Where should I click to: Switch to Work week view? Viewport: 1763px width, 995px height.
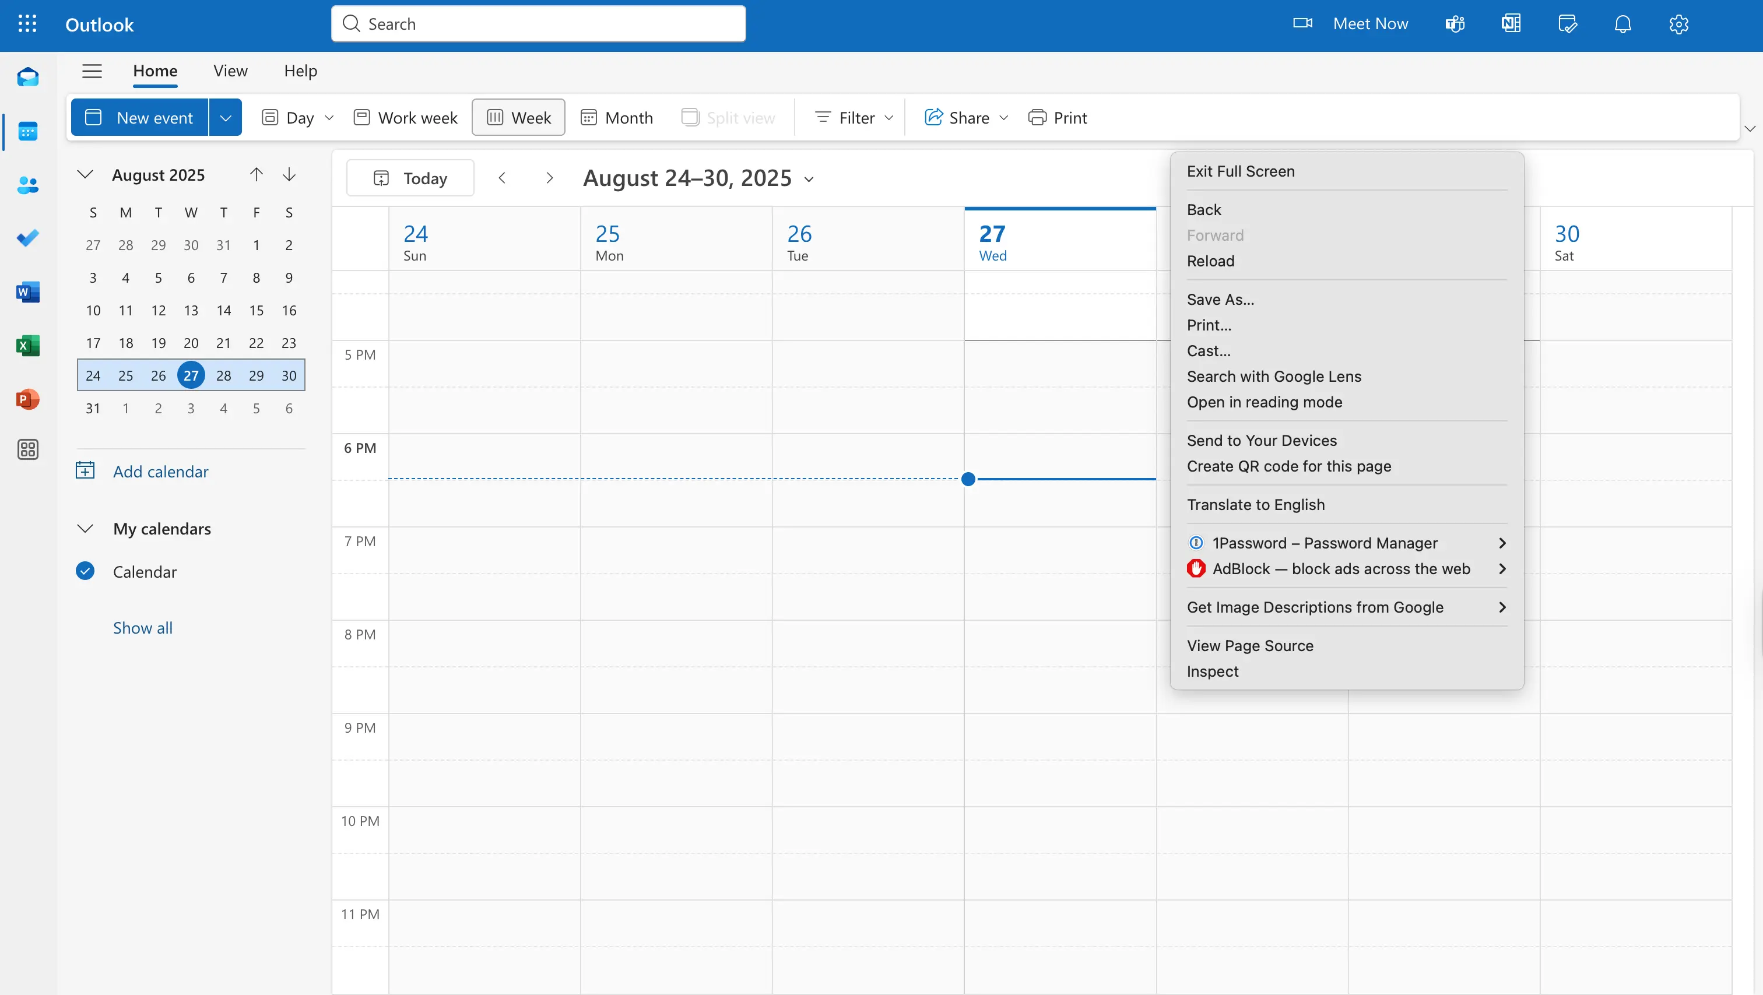tap(406, 118)
